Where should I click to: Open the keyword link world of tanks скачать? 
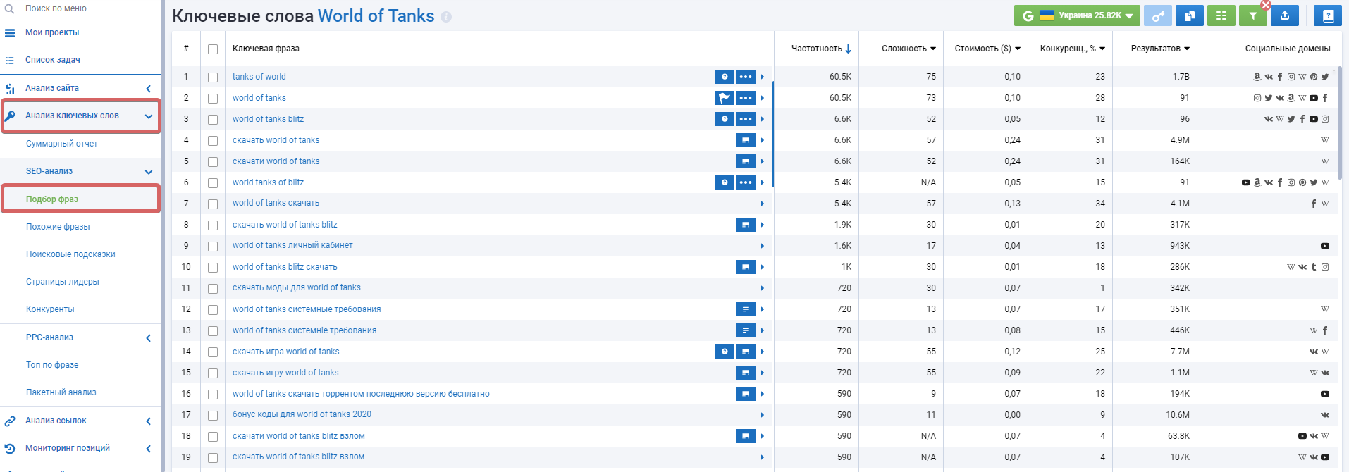pos(276,203)
